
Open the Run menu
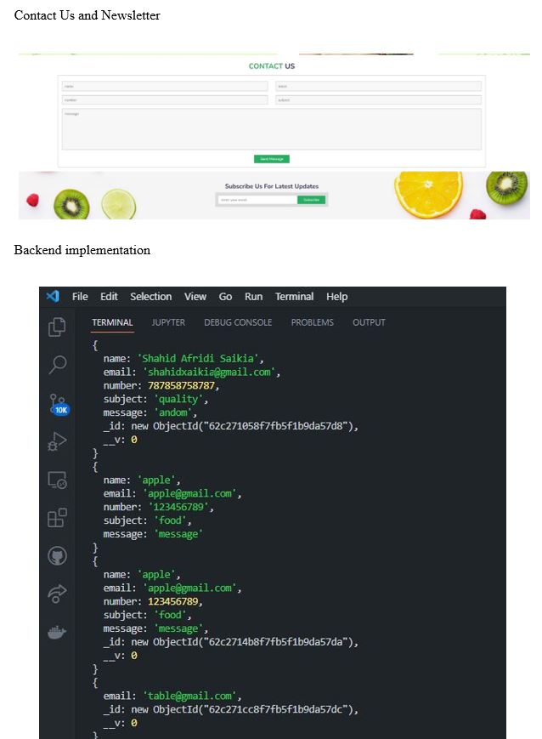coord(253,297)
